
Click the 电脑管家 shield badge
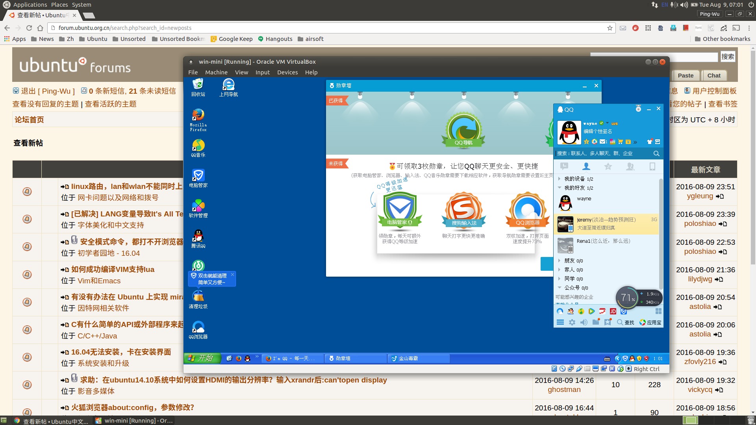[x=400, y=210]
